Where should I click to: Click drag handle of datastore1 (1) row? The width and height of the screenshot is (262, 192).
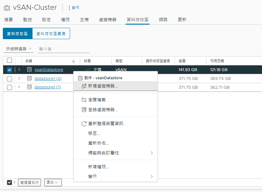[19, 87]
